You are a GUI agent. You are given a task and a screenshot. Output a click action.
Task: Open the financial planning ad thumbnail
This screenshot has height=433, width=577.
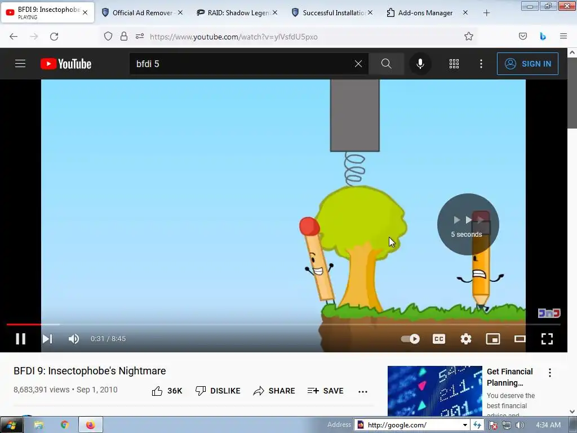(434, 391)
